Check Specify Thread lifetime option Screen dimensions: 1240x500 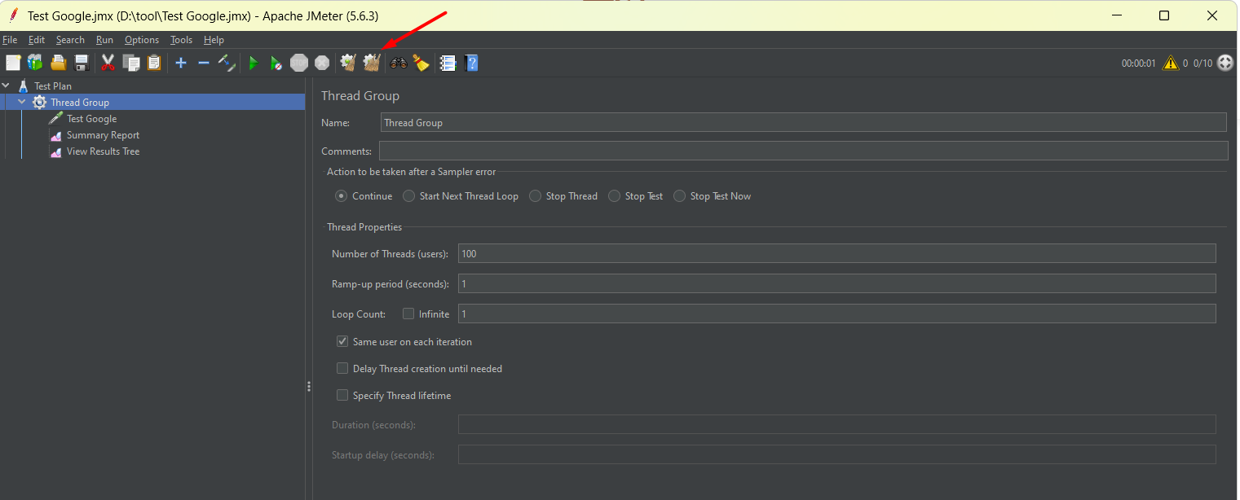[x=342, y=396]
